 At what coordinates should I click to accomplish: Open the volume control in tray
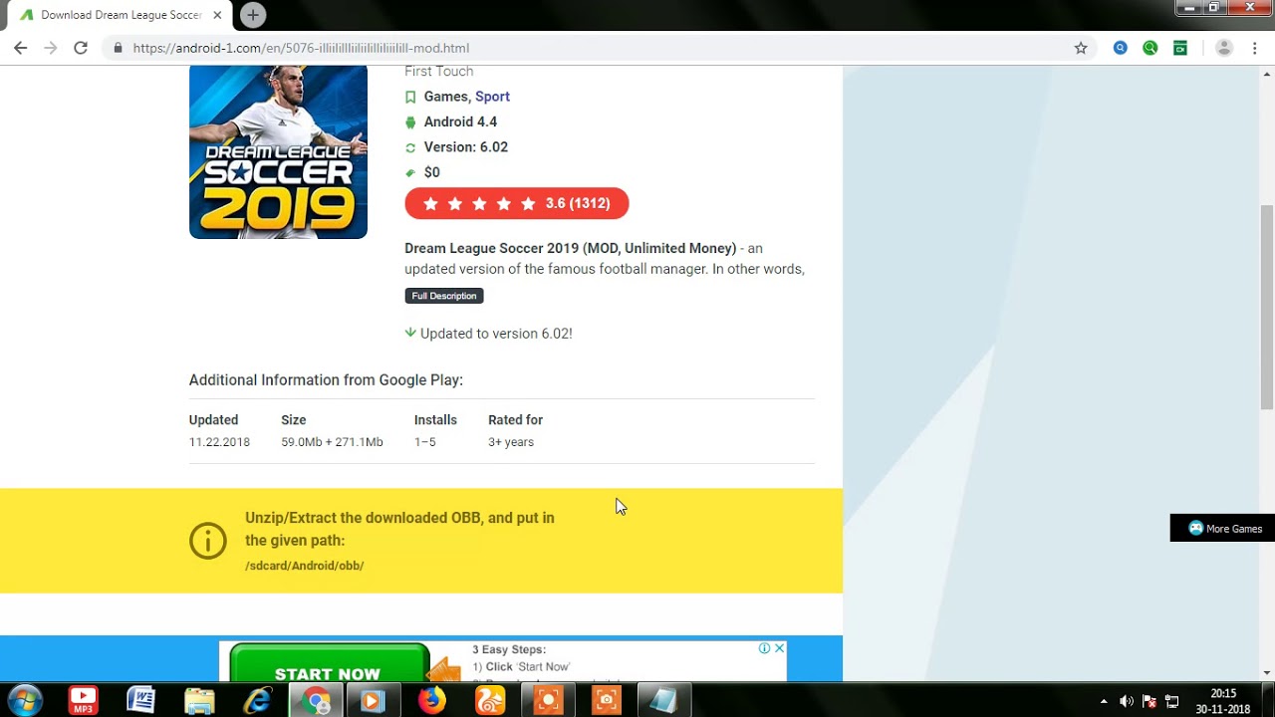pyautogui.click(x=1127, y=701)
